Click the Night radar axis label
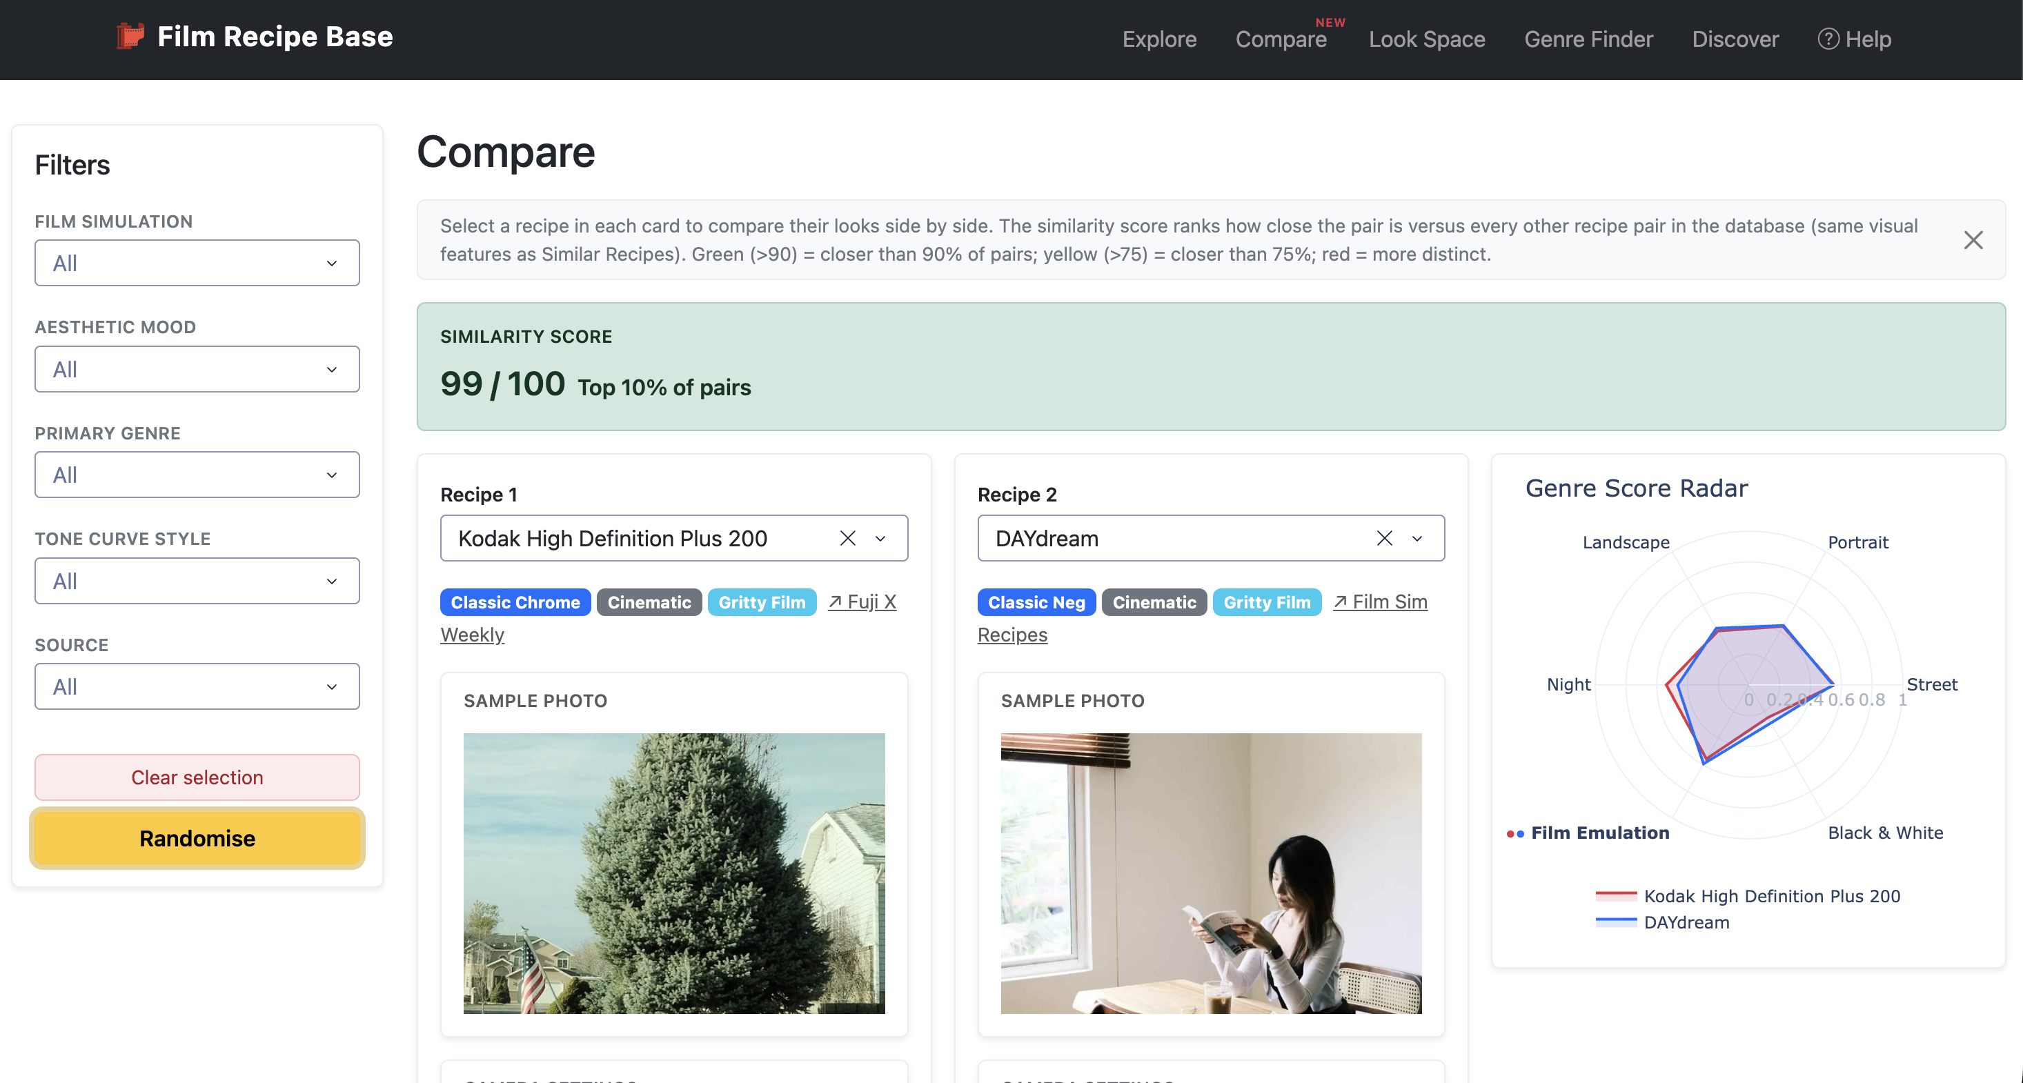 pyautogui.click(x=1568, y=684)
